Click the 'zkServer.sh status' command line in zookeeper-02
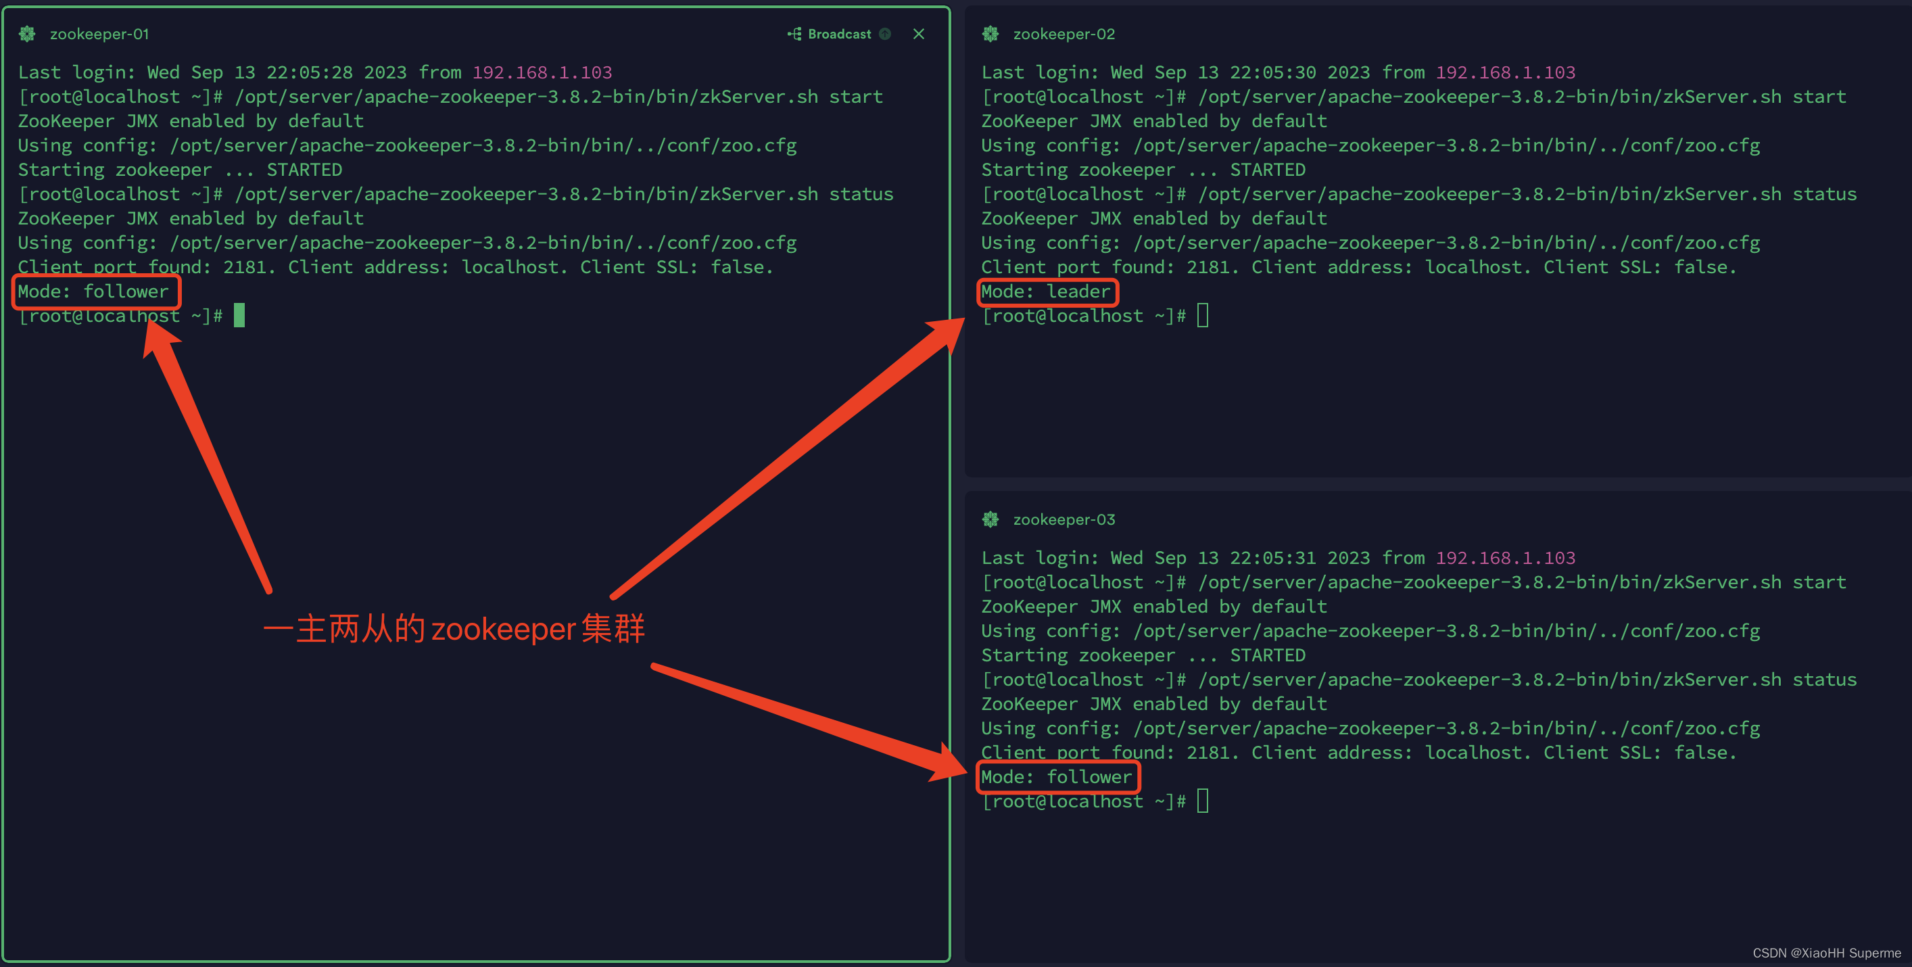Screen dimensions: 1912x967 (x=1419, y=195)
